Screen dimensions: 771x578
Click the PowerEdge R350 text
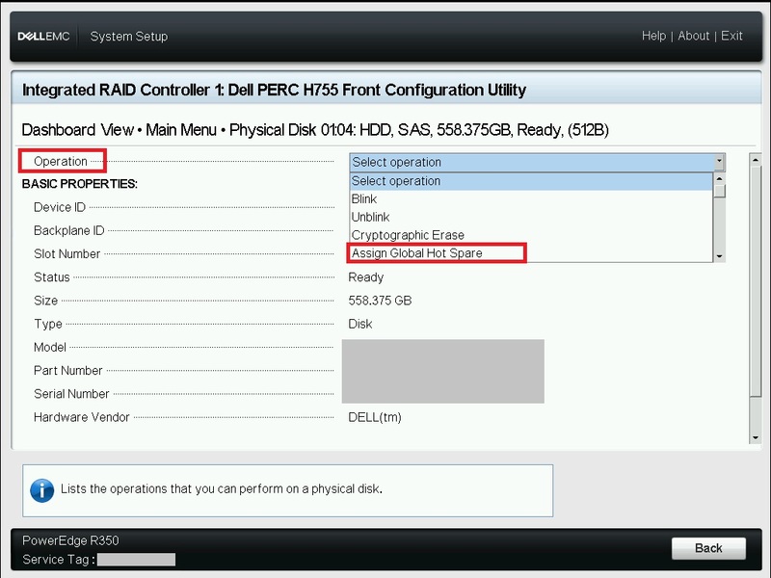[x=70, y=540]
